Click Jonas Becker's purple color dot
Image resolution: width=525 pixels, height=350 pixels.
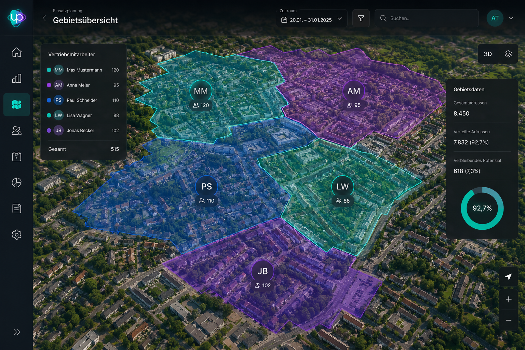pos(49,130)
